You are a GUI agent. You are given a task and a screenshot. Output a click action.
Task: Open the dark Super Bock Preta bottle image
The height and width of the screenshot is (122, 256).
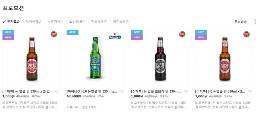click(x=160, y=59)
